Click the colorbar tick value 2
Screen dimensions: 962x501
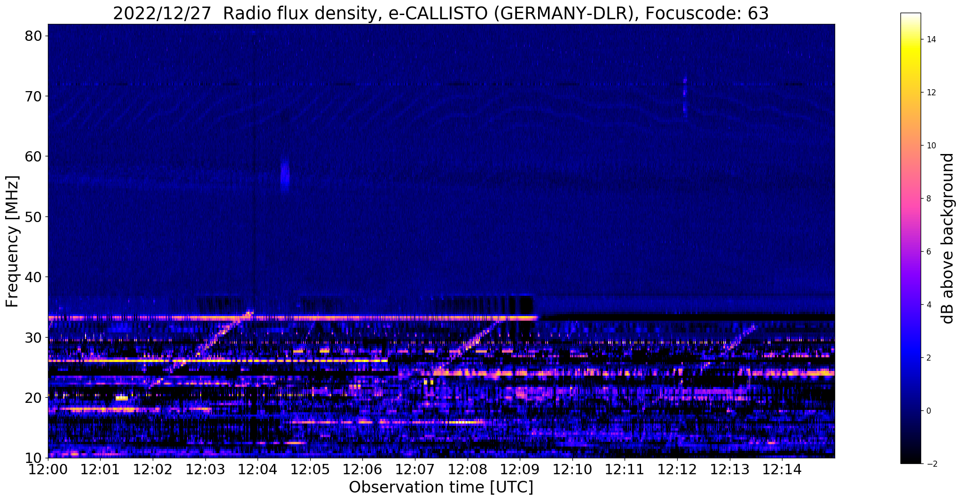pyautogui.click(x=928, y=358)
